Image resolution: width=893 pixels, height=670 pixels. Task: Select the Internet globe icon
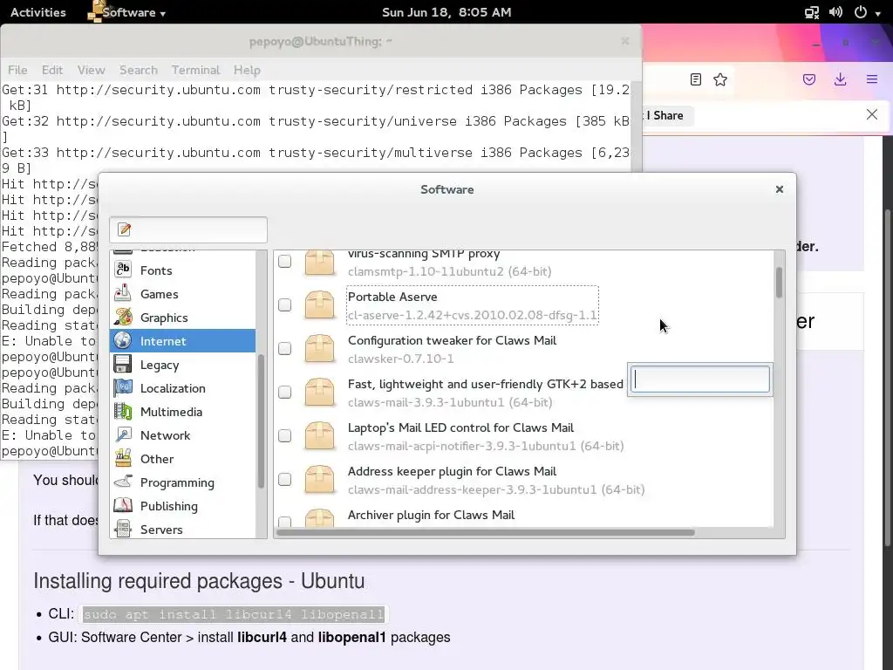pyautogui.click(x=123, y=341)
